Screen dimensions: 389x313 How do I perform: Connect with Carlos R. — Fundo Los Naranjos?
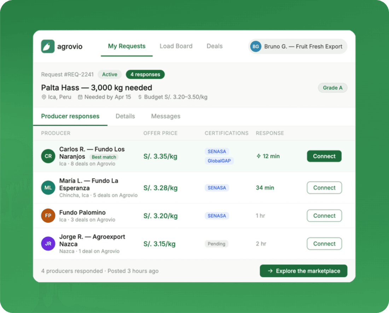coord(324,156)
